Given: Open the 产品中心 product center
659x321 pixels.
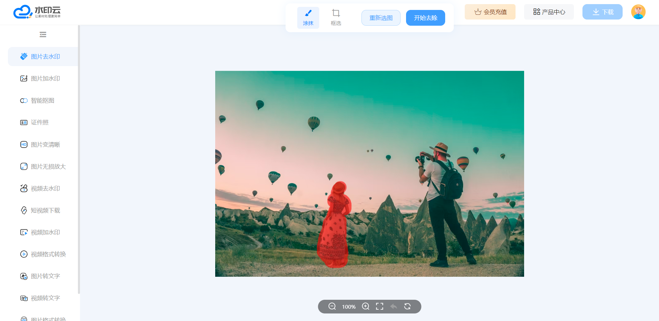Looking at the screenshot, I should pyautogui.click(x=549, y=12).
